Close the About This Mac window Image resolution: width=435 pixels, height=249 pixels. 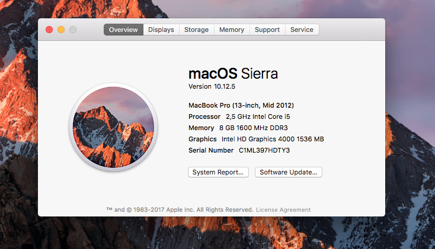click(49, 30)
